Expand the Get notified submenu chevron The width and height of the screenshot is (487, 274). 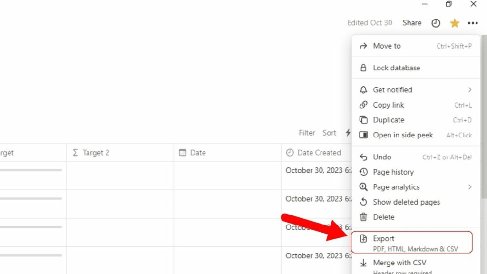[469, 90]
